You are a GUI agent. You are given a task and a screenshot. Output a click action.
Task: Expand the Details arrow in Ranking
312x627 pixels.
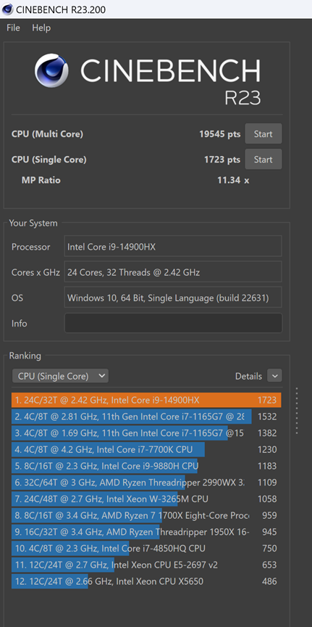point(274,376)
